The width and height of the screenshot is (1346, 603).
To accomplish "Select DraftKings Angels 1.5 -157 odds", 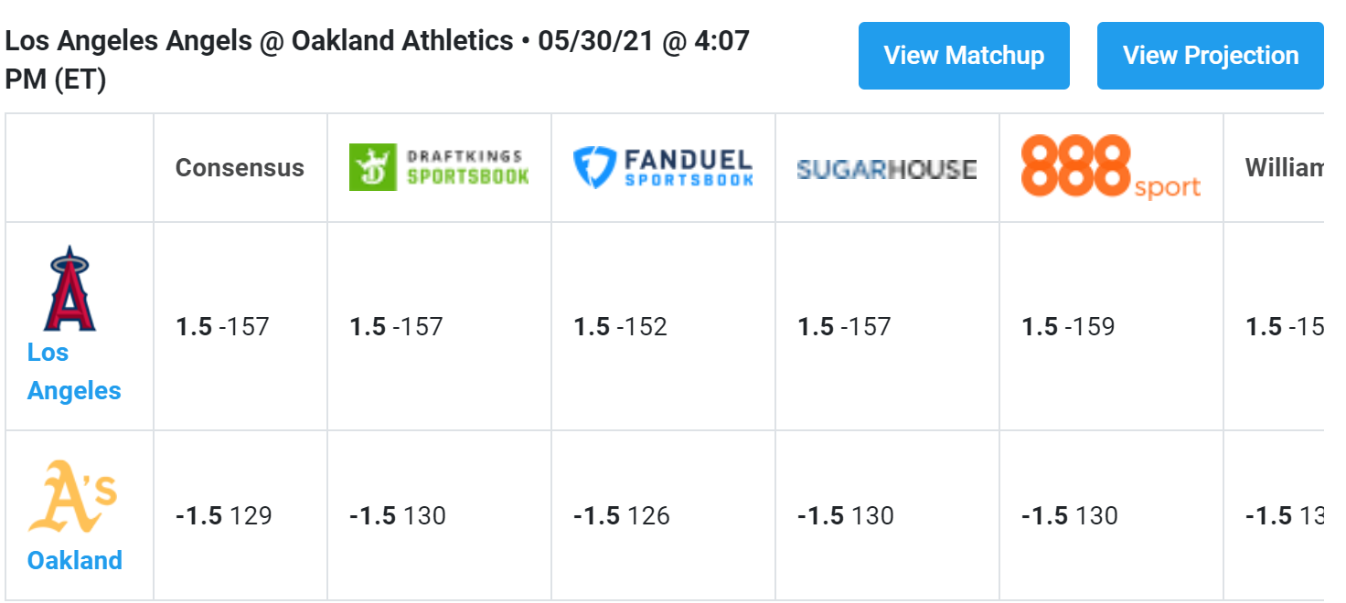I will pyautogui.click(x=396, y=326).
